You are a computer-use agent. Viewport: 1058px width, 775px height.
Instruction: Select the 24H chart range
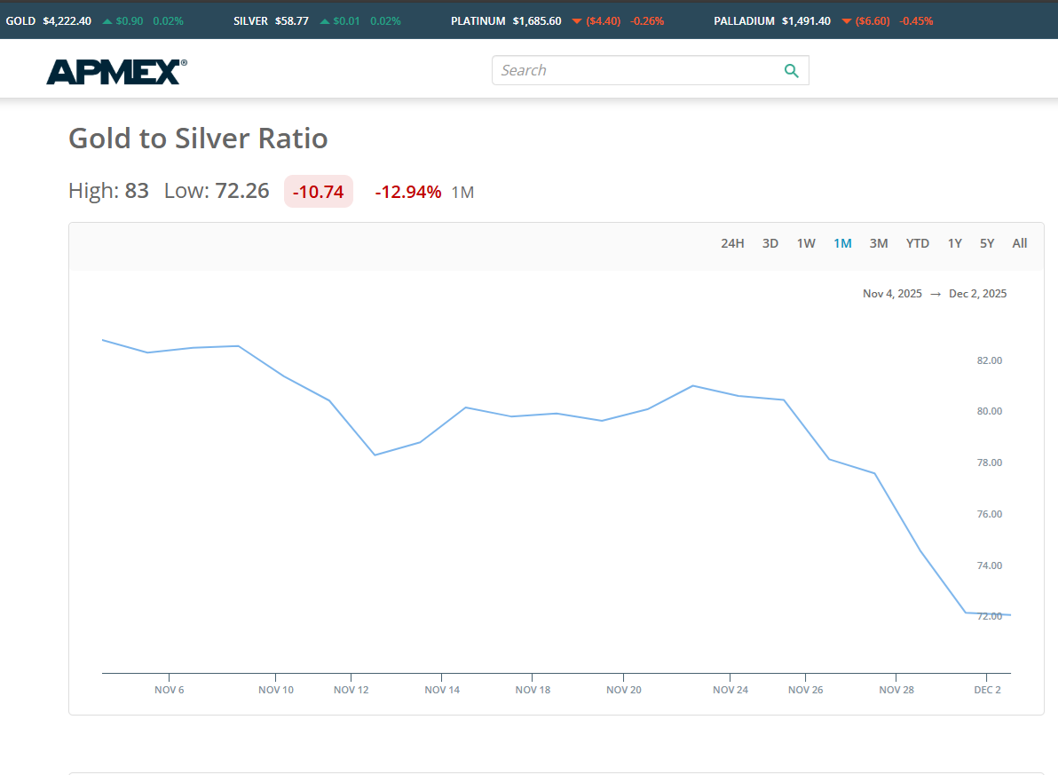[732, 243]
